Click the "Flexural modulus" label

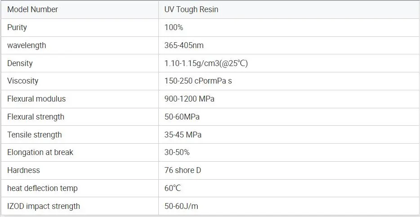36,99
